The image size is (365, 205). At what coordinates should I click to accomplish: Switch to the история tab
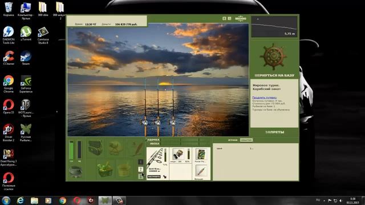point(233,140)
